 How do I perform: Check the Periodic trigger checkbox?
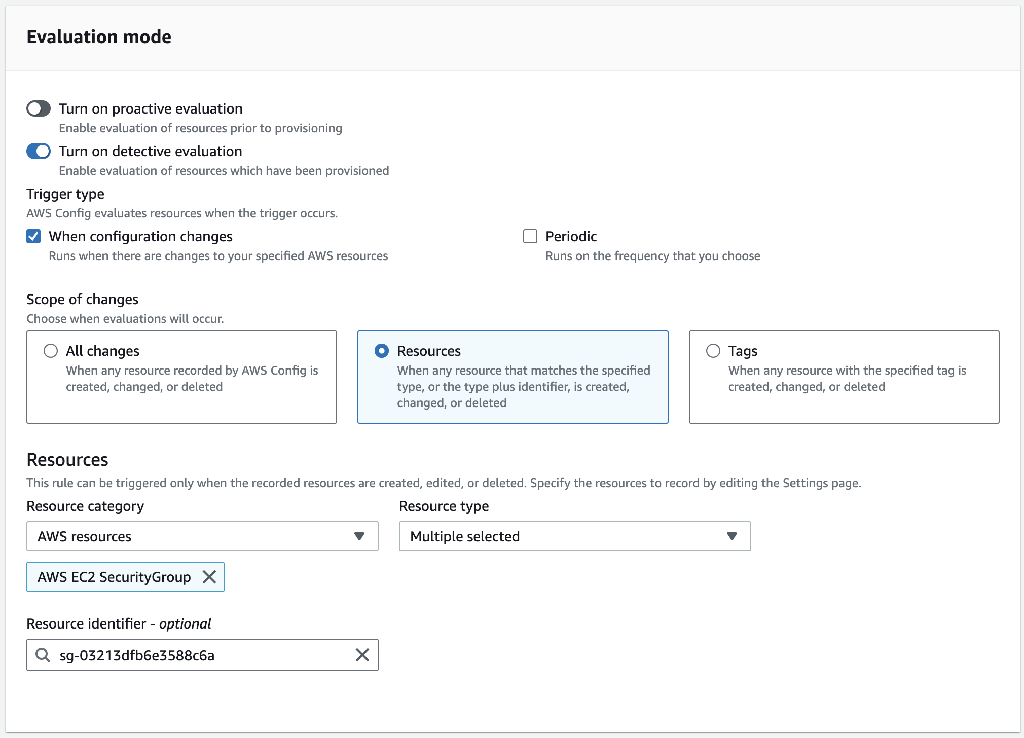click(x=530, y=236)
